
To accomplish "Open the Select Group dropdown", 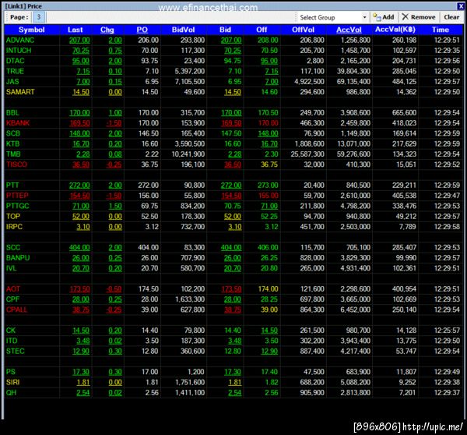I will coord(332,18).
